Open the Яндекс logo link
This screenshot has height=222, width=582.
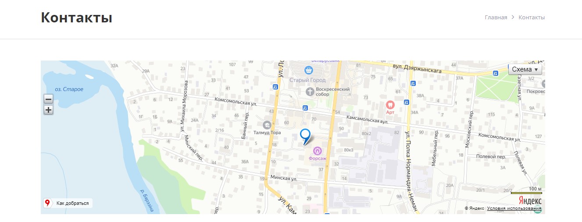(x=530, y=200)
